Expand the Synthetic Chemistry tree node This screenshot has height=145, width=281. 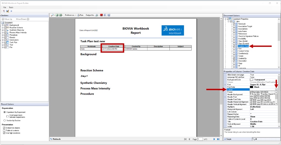click(x=3, y=30)
